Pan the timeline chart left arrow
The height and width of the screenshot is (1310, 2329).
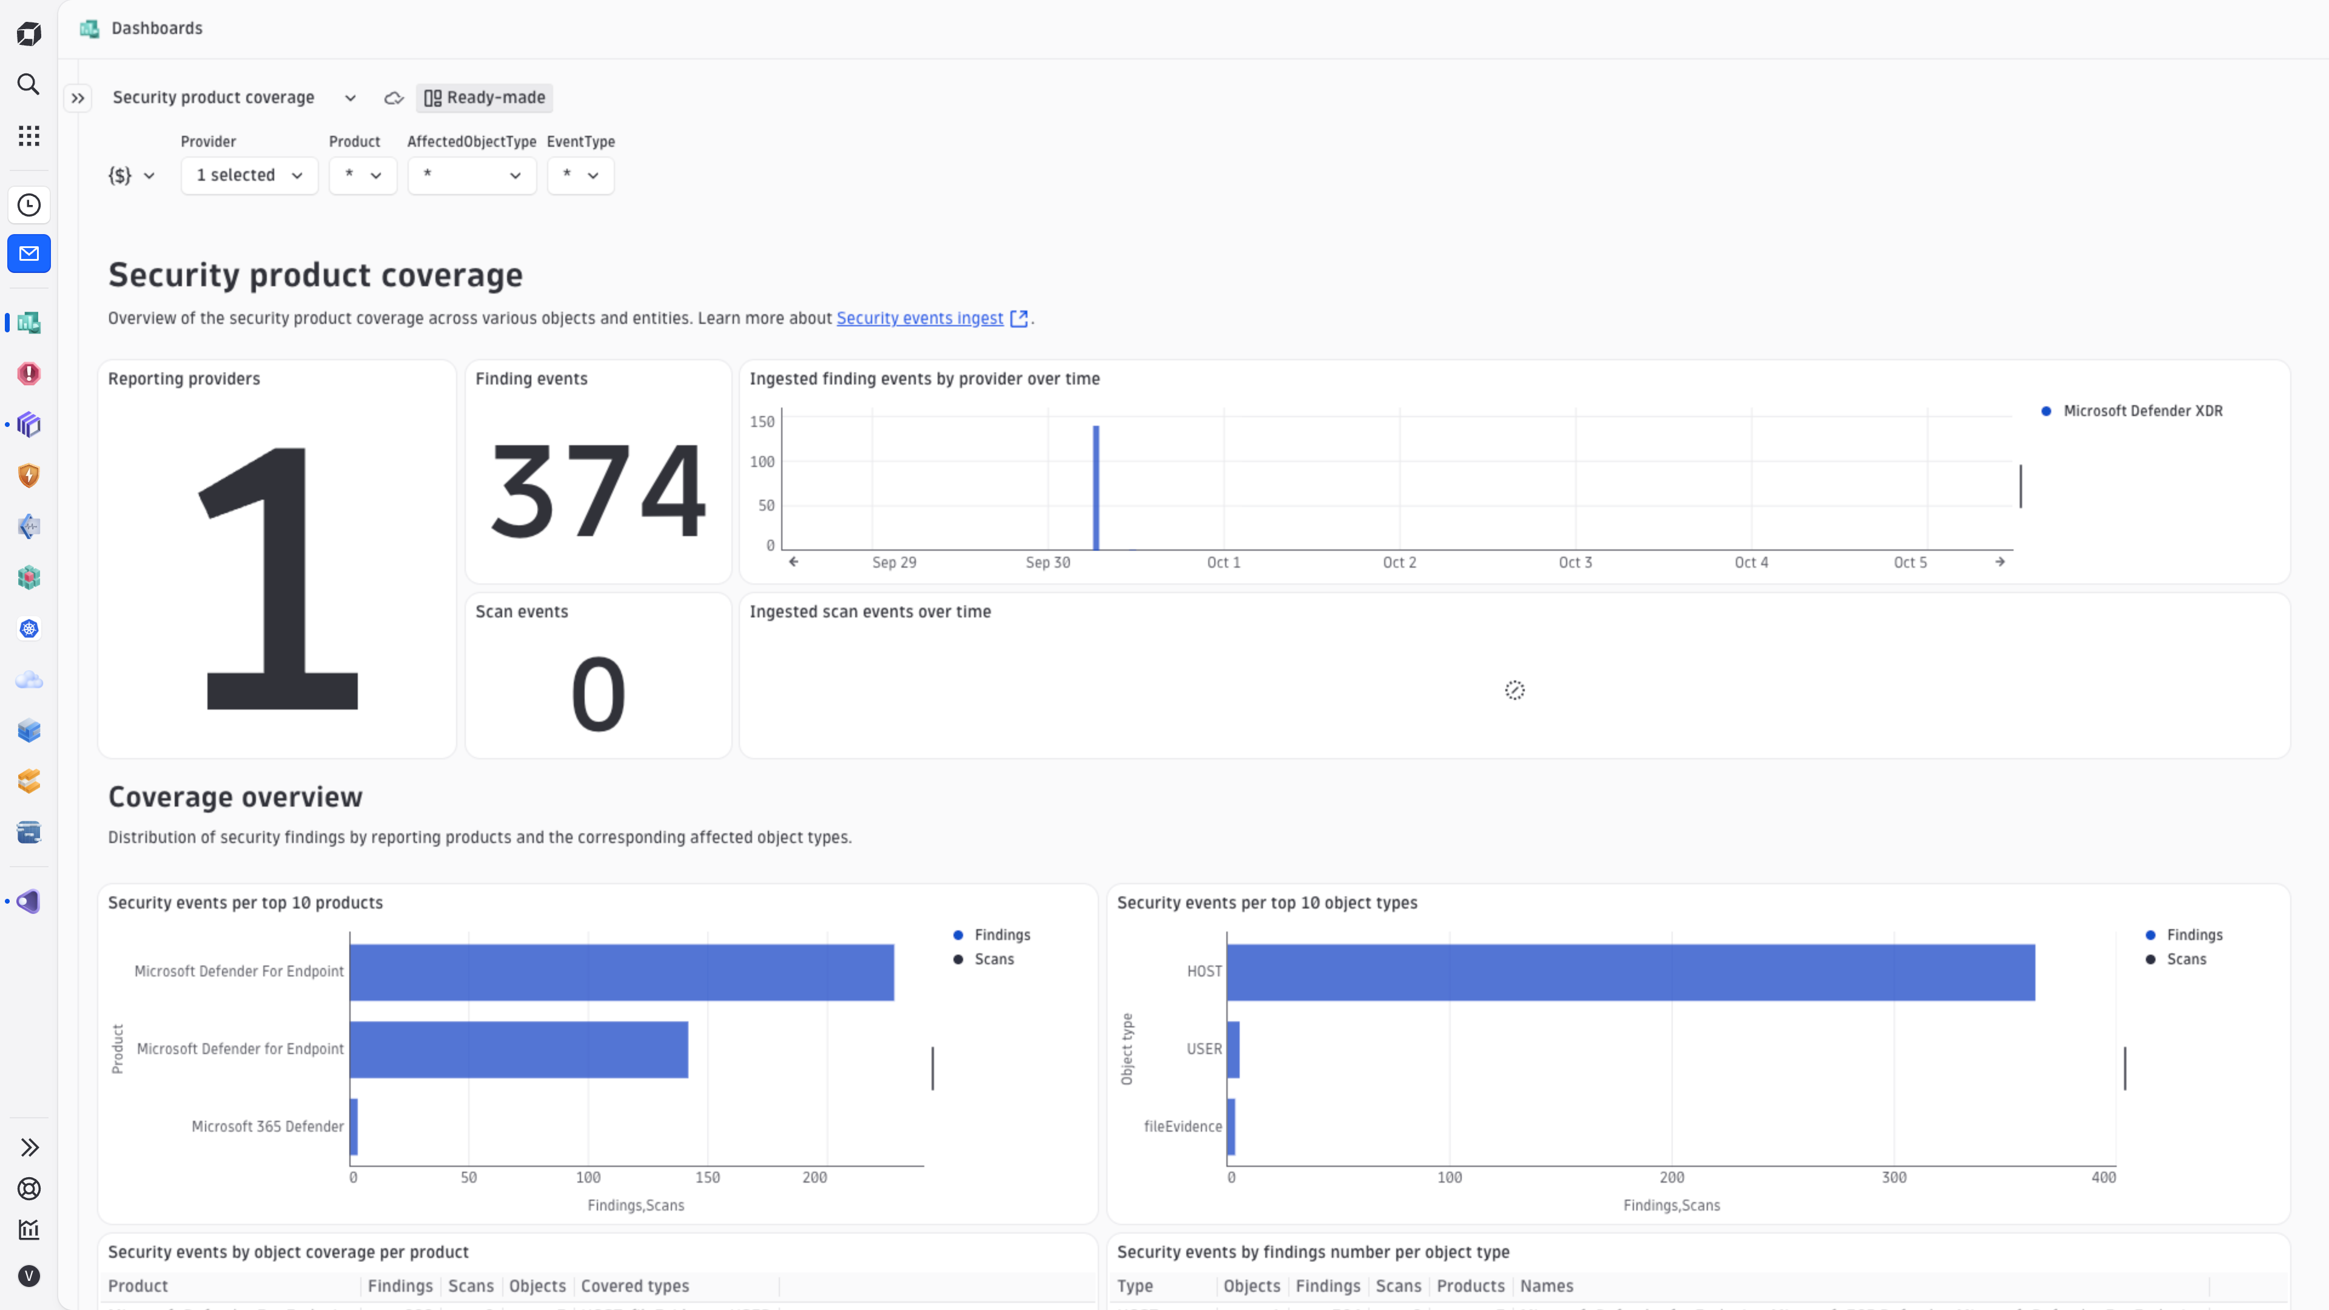(x=793, y=562)
